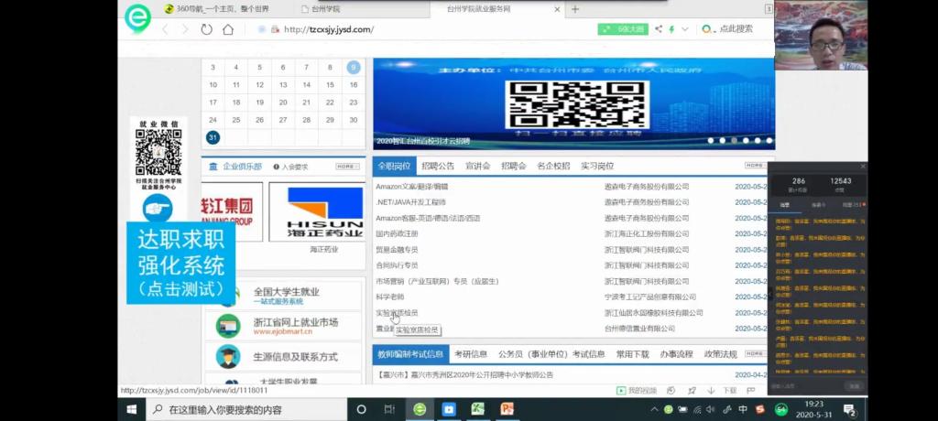Close the 台州学院就业服务网 tab
Screen dimensions: 938x421
coord(555,9)
